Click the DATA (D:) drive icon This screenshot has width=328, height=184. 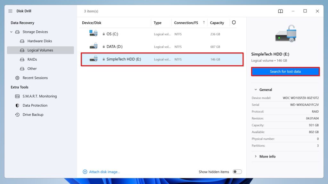click(x=93, y=46)
